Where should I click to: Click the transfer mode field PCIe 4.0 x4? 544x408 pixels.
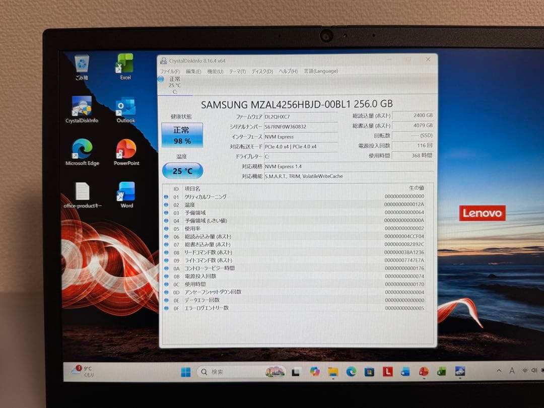pos(301,147)
